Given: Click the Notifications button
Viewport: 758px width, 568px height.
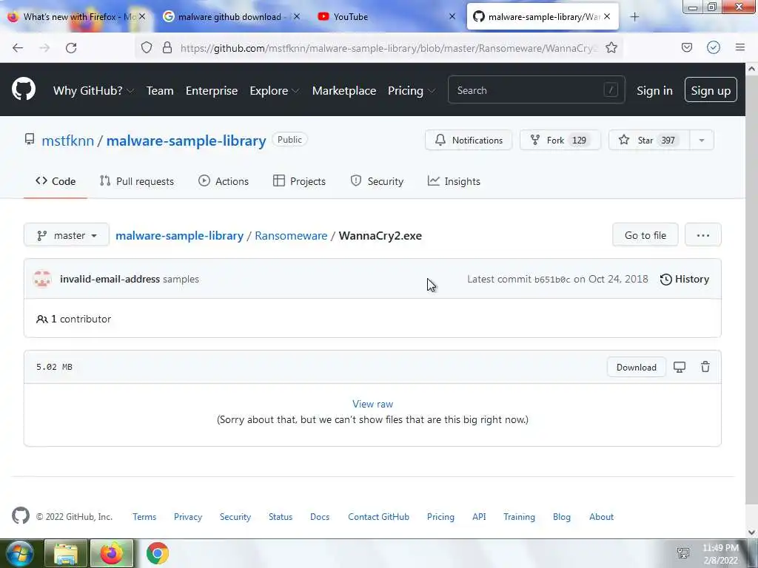Looking at the screenshot, I should pyautogui.click(x=469, y=140).
